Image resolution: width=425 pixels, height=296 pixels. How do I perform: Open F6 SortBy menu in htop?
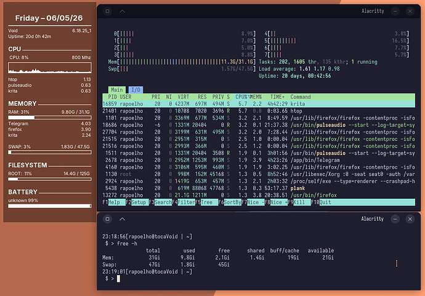(x=230, y=202)
